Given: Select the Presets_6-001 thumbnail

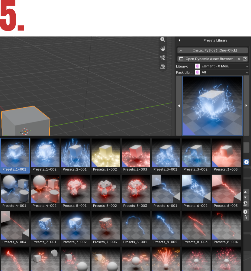Looking at the screenshot, I should coord(166,192).
